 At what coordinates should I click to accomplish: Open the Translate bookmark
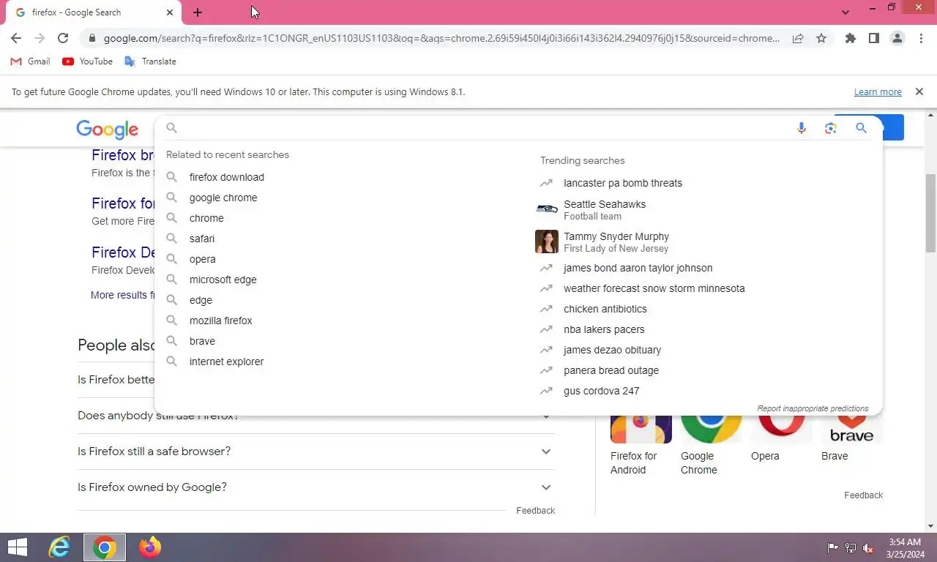[x=150, y=61]
